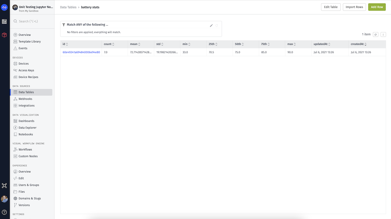Toggle sorting on the count column
391x219 pixels.
point(113,44)
